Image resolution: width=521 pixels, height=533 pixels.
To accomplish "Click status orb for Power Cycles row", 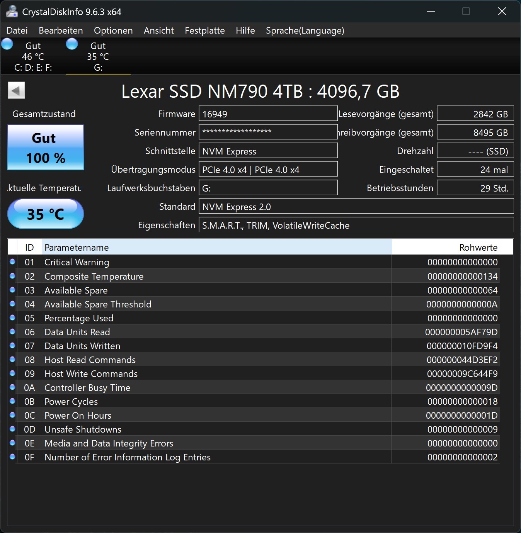I will (x=12, y=401).
